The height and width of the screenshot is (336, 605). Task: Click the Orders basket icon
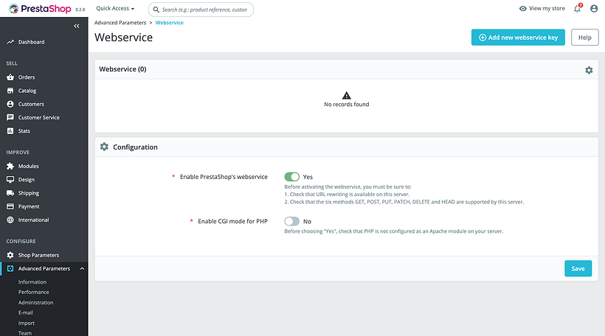pyautogui.click(x=10, y=77)
